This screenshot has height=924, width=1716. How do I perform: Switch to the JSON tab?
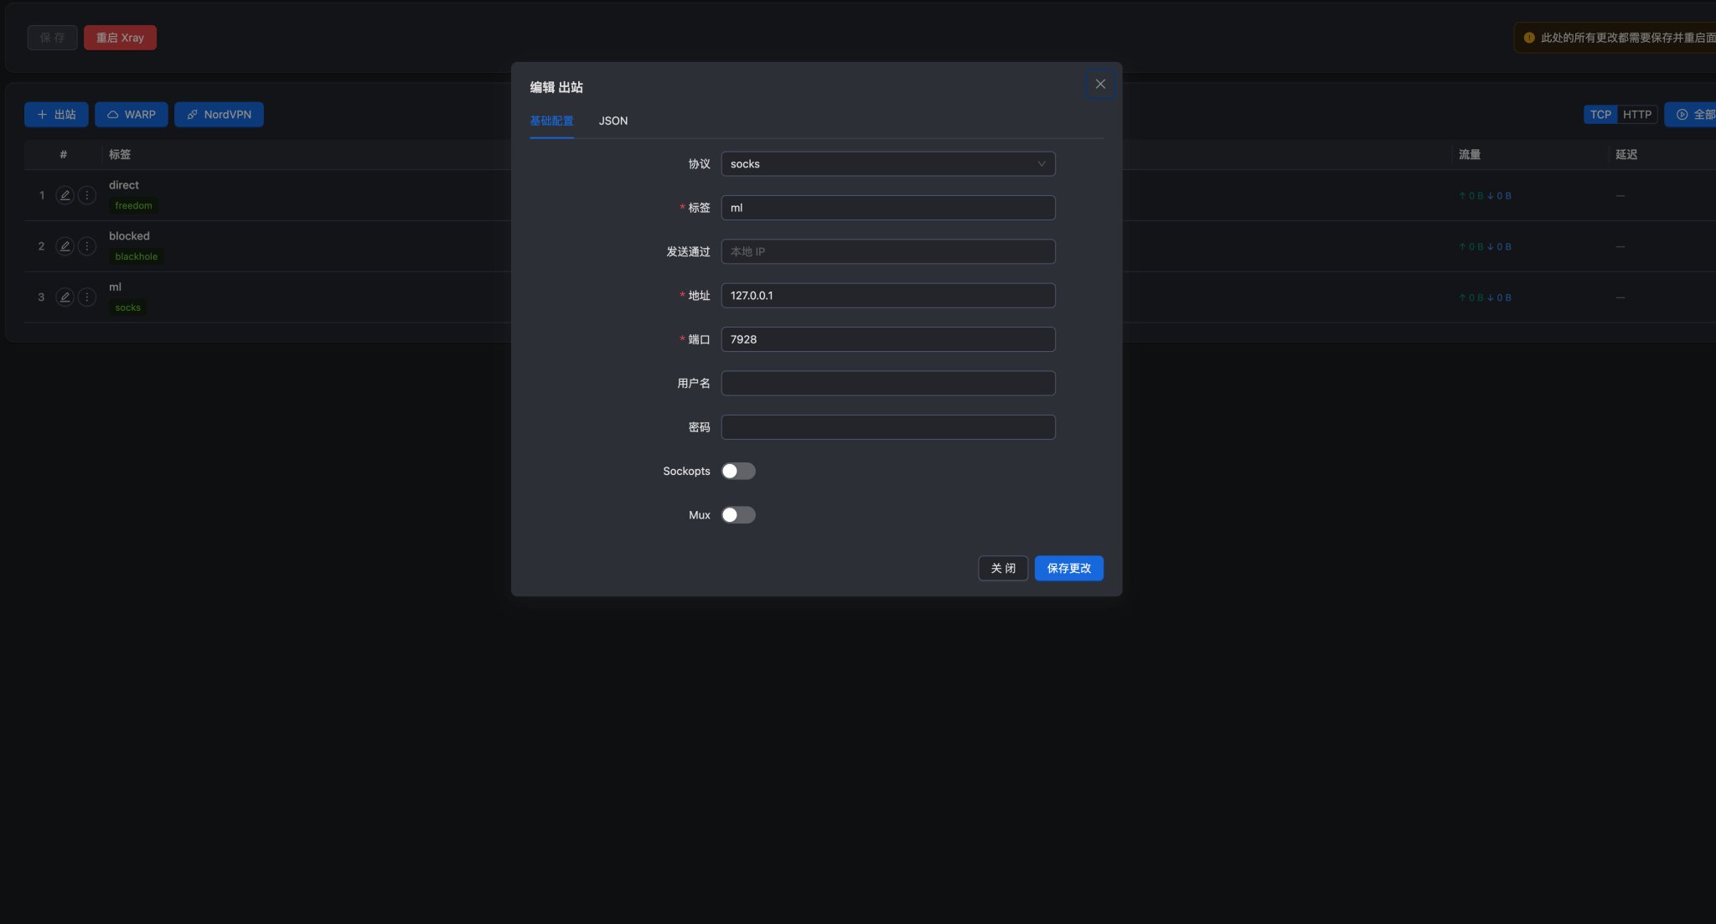613,121
